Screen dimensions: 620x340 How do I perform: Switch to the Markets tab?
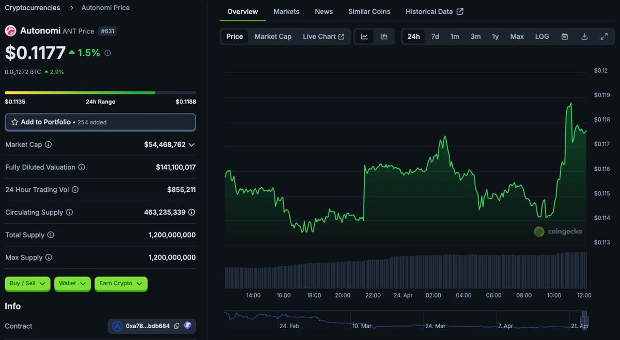[x=286, y=11]
